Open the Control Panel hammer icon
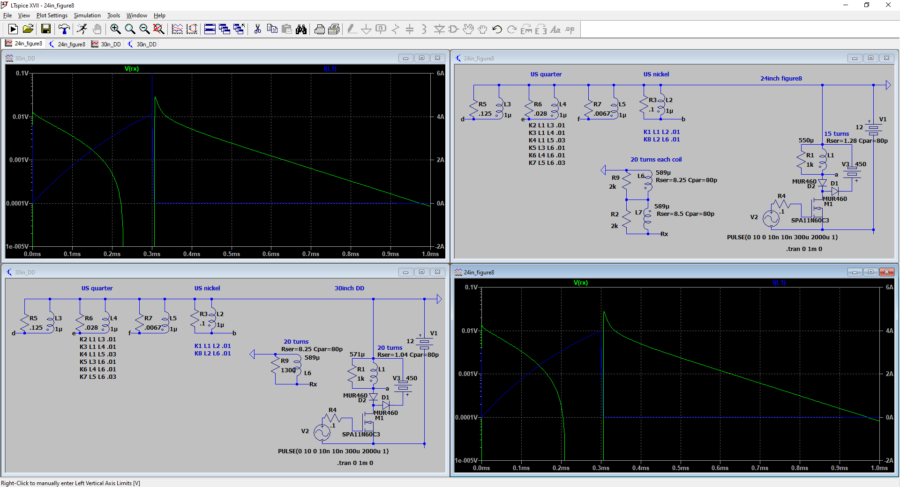This screenshot has width=900, height=487. [x=64, y=30]
